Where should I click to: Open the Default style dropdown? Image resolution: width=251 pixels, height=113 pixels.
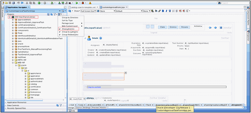point(129,11)
